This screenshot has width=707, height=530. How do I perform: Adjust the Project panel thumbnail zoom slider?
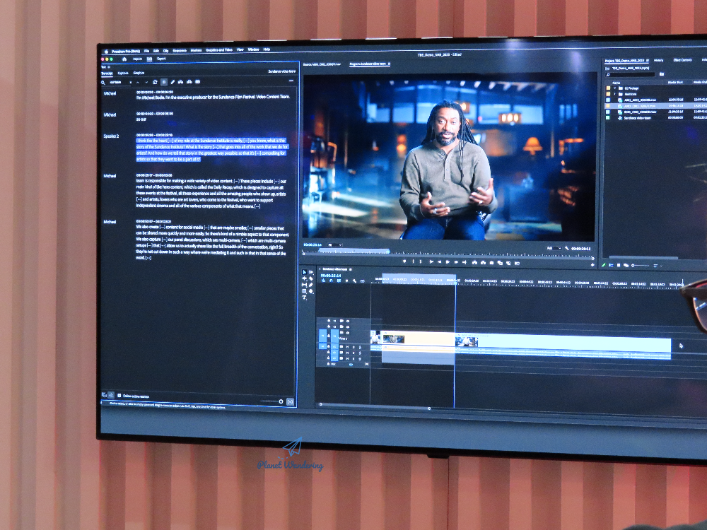click(641, 266)
